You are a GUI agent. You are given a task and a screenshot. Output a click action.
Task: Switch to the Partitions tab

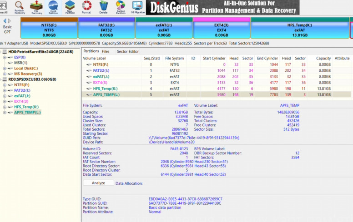91,51
